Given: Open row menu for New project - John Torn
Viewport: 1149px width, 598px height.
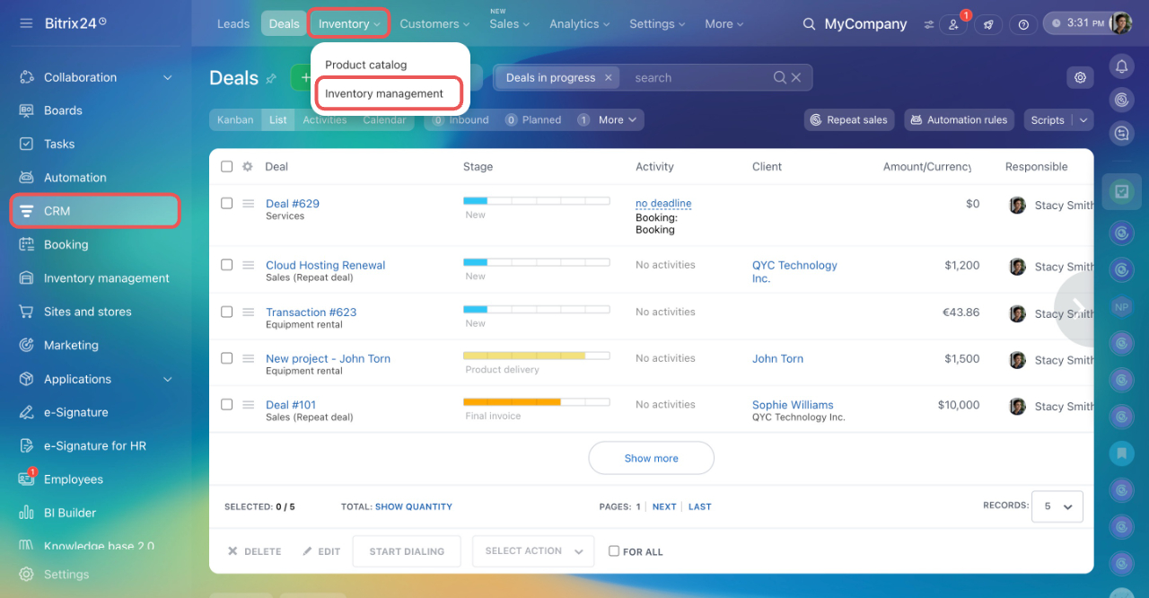Looking at the screenshot, I should (x=249, y=358).
